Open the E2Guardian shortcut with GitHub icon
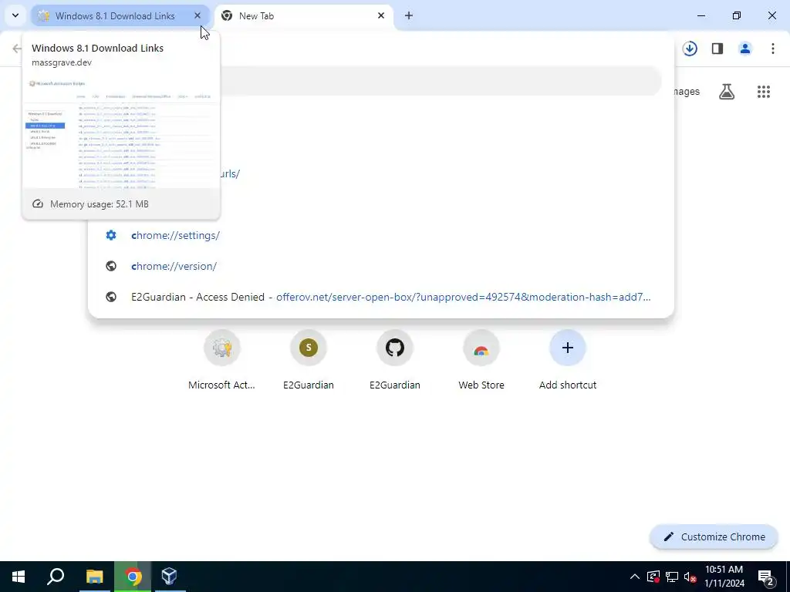The image size is (790, 592). (x=395, y=360)
